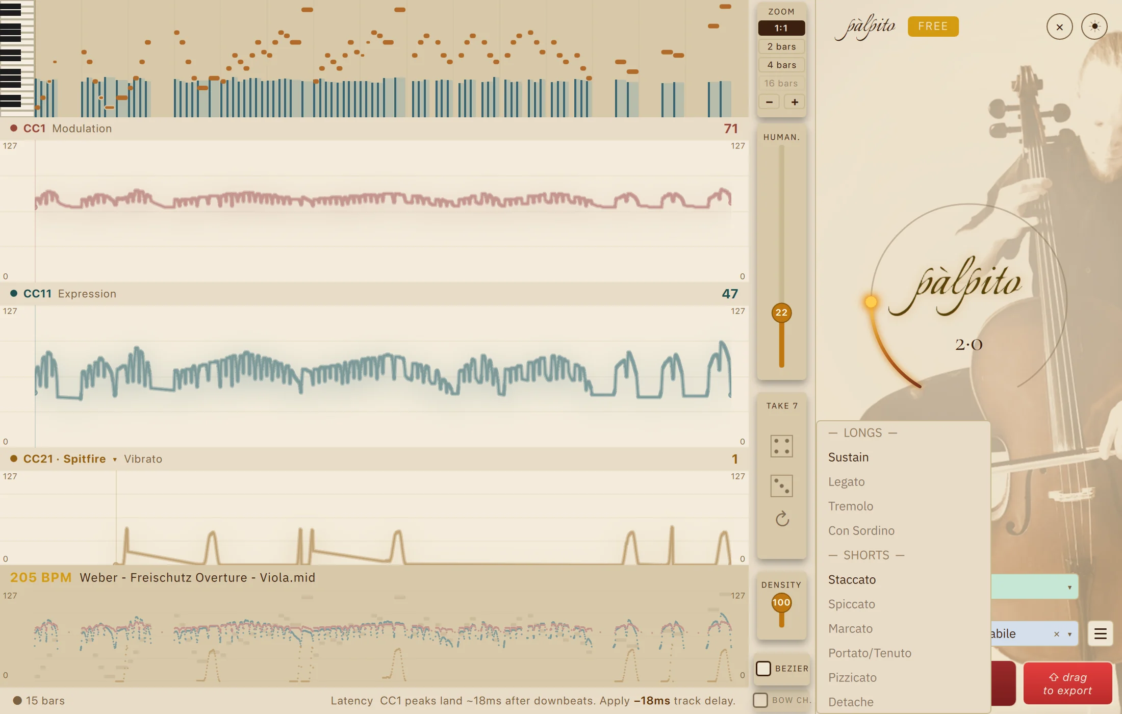Click the 'TAKE 7' label
Screen dimensions: 1122x714
point(782,406)
